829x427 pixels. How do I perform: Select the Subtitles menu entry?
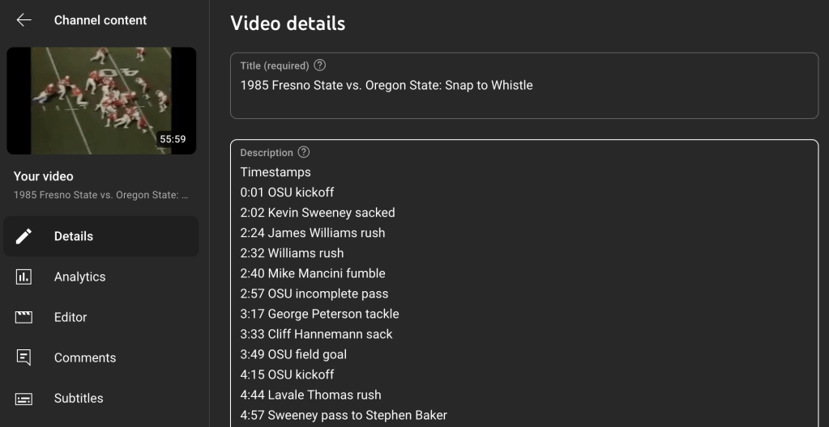(x=79, y=398)
